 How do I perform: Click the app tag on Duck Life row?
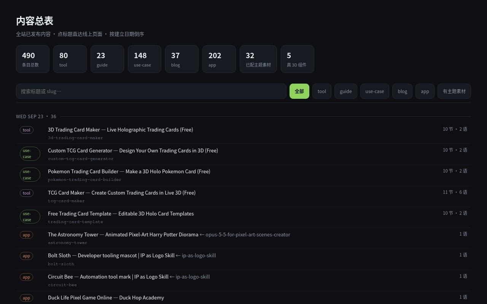(x=26, y=298)
